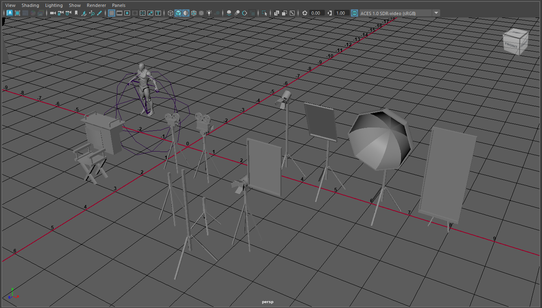Click the Textured checker sphere icon
The image size is (542, 308).
coord(201,13)
